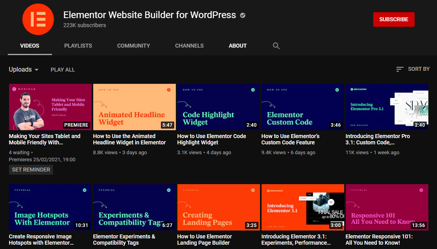The width and height of the screenshot is (437, 249).
Task: Open title How to Use Elementor Code Highlight Widget
Action: (212, 139)
